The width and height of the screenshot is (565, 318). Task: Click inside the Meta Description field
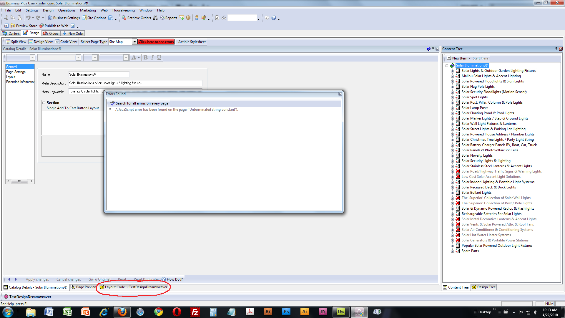click(135, 83)
